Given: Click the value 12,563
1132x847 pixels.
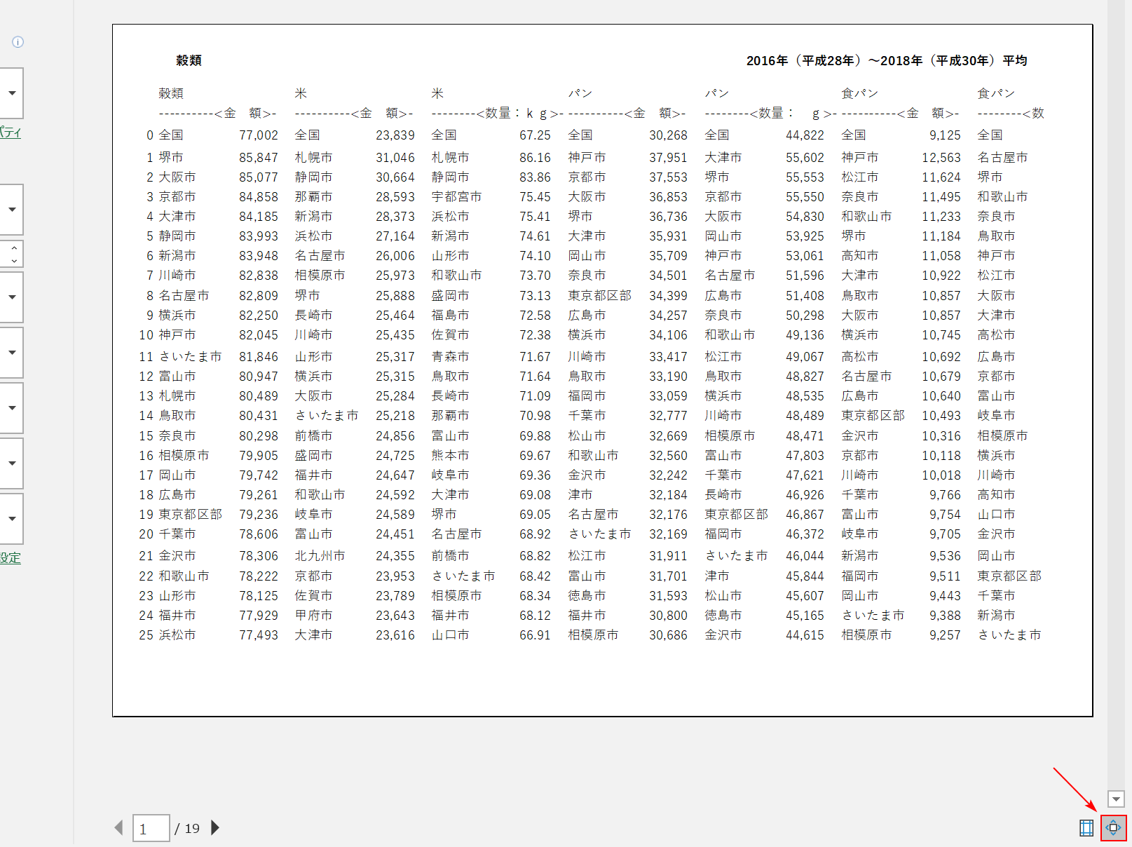Looking at the screenshot, I should 941,158.
